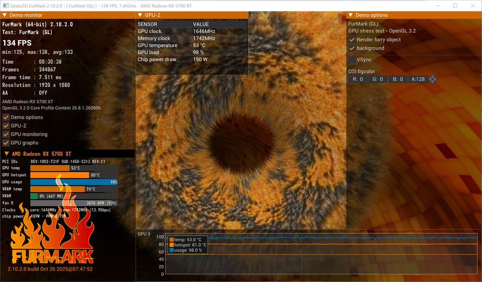Click the AA : Off line
482x282 pixels.
tap(25, 93)
